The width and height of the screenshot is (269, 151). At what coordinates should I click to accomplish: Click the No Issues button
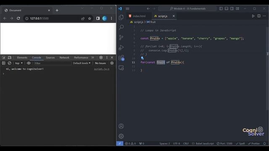100,63
